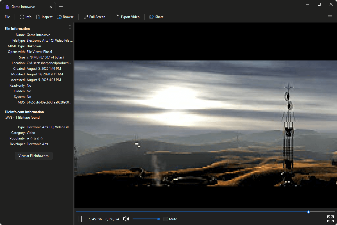Click the Accessed date August 5, 2026 4:05 PM
The height and width of the screenshot is (225, 337).
(44, 80)
